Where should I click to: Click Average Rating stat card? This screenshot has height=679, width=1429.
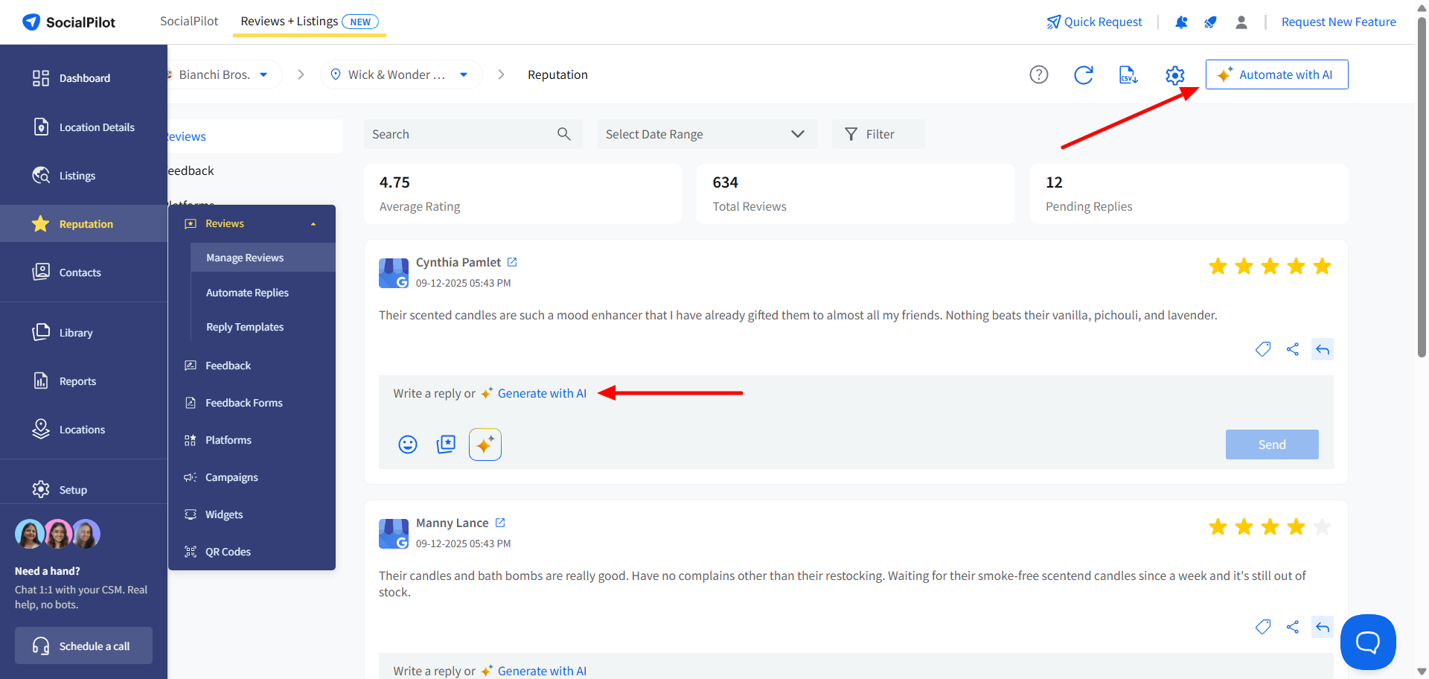(x=522, y=194)
